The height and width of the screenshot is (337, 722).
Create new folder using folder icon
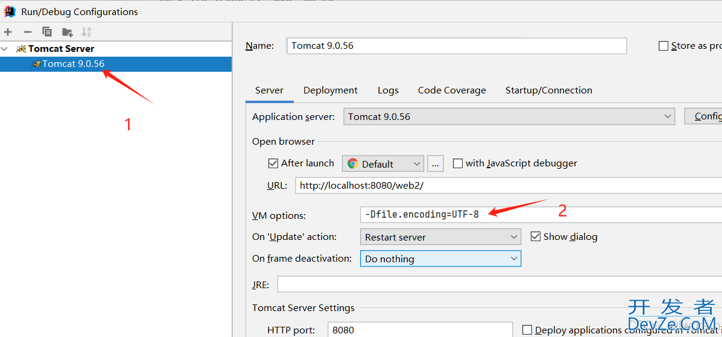click(x=67, y=32)
